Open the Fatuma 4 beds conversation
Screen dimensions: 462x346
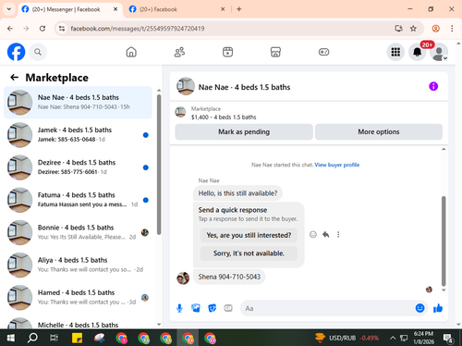tap(78, 200)
